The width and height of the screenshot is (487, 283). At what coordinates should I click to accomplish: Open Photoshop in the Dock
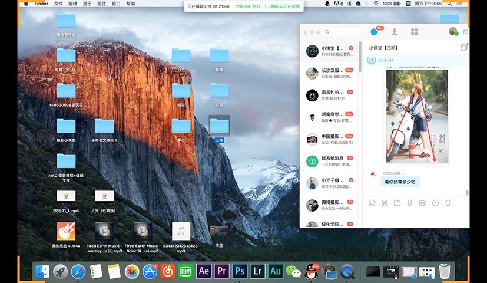coord(240,271)
